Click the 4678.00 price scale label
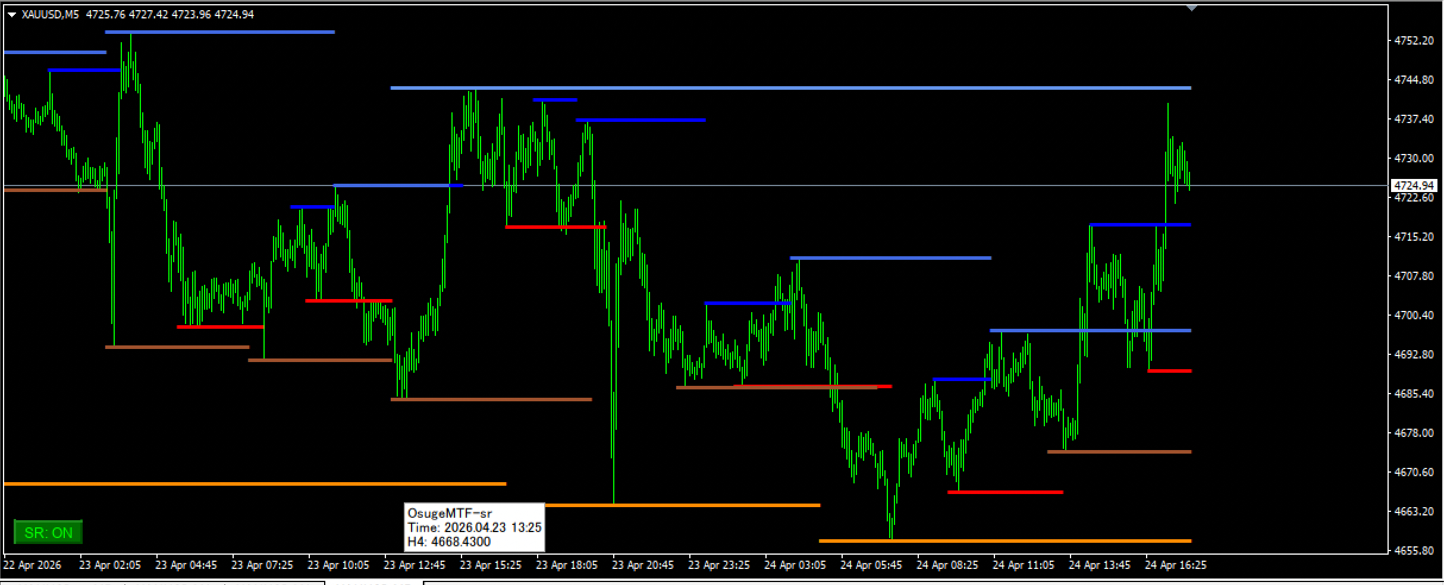Screen dimensions: 1444x585 pos(1414,433)
